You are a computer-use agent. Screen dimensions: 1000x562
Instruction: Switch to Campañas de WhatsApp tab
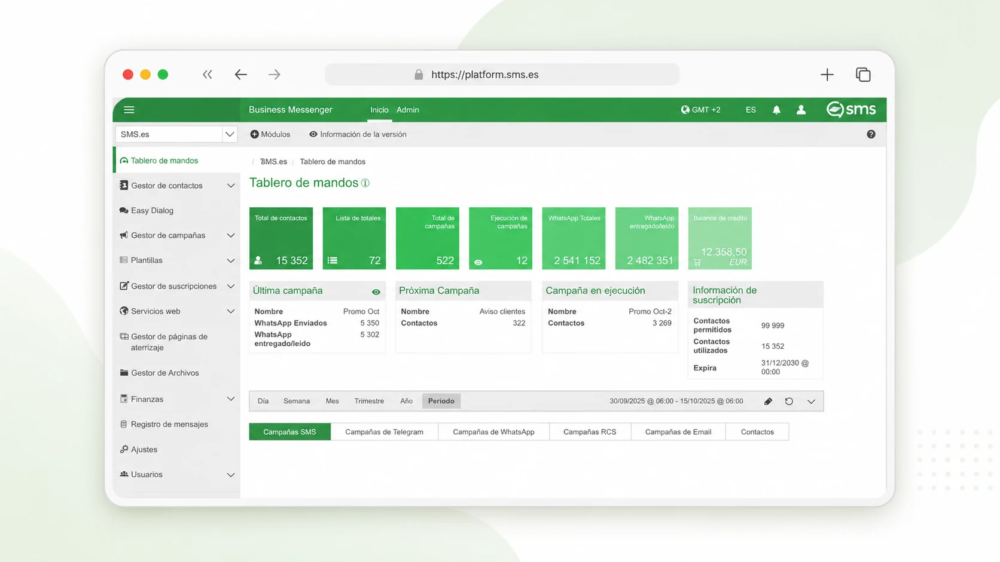coord(493,432)
